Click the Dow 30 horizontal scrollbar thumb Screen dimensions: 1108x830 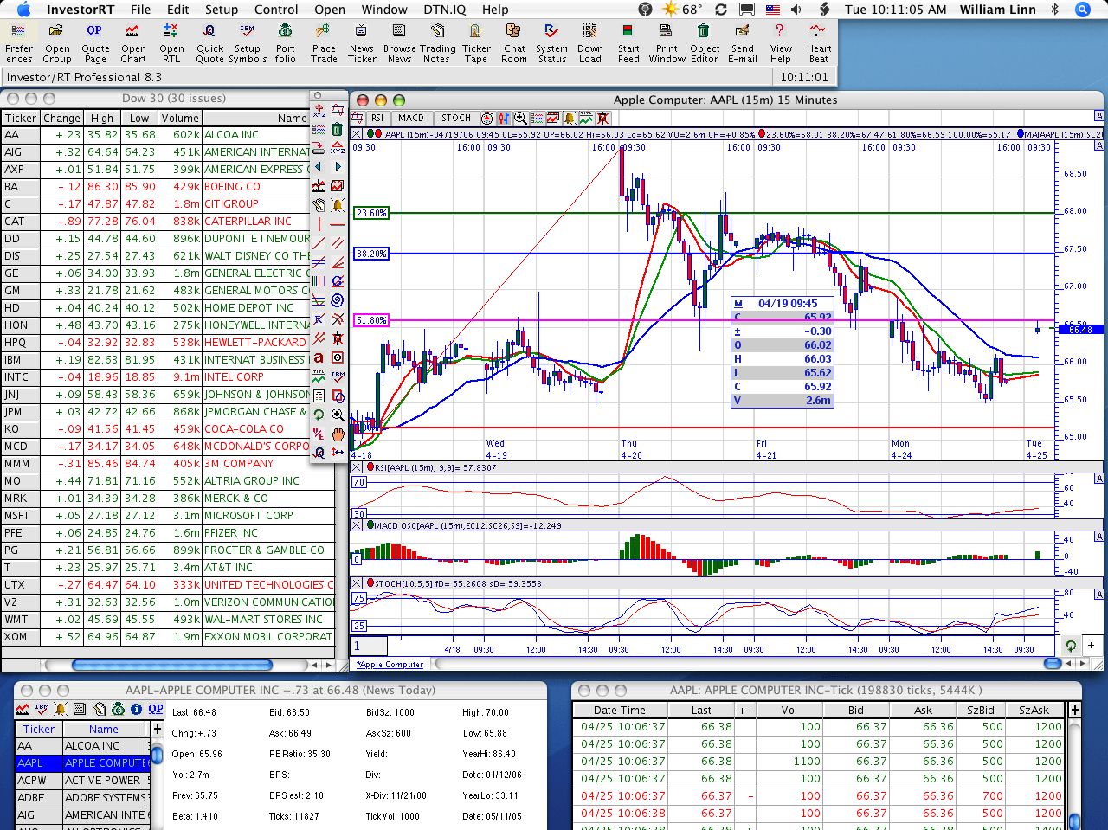tap(171, 665)
